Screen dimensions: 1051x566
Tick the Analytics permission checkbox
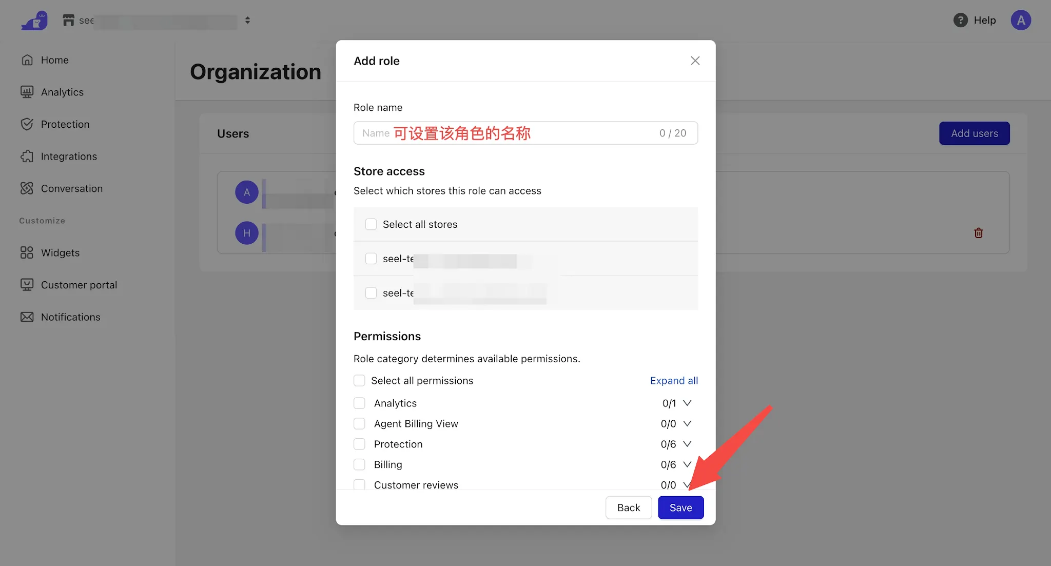(x=359, y=403)
